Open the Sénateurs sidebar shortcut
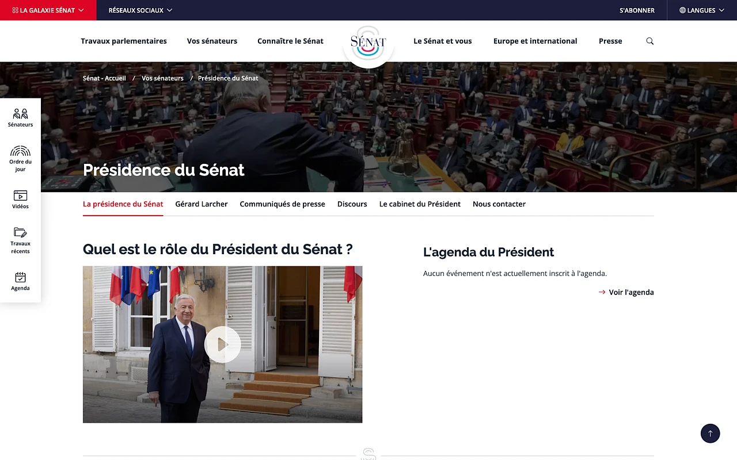The image size is (737, 460). tap(20, 118)
